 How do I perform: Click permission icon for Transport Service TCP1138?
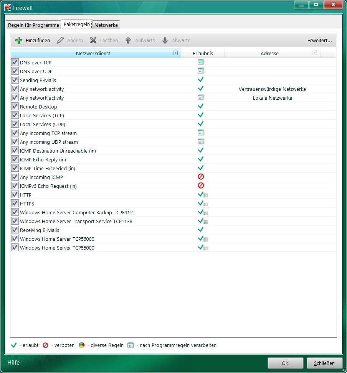pyautogui.click(x=203, y=221)
